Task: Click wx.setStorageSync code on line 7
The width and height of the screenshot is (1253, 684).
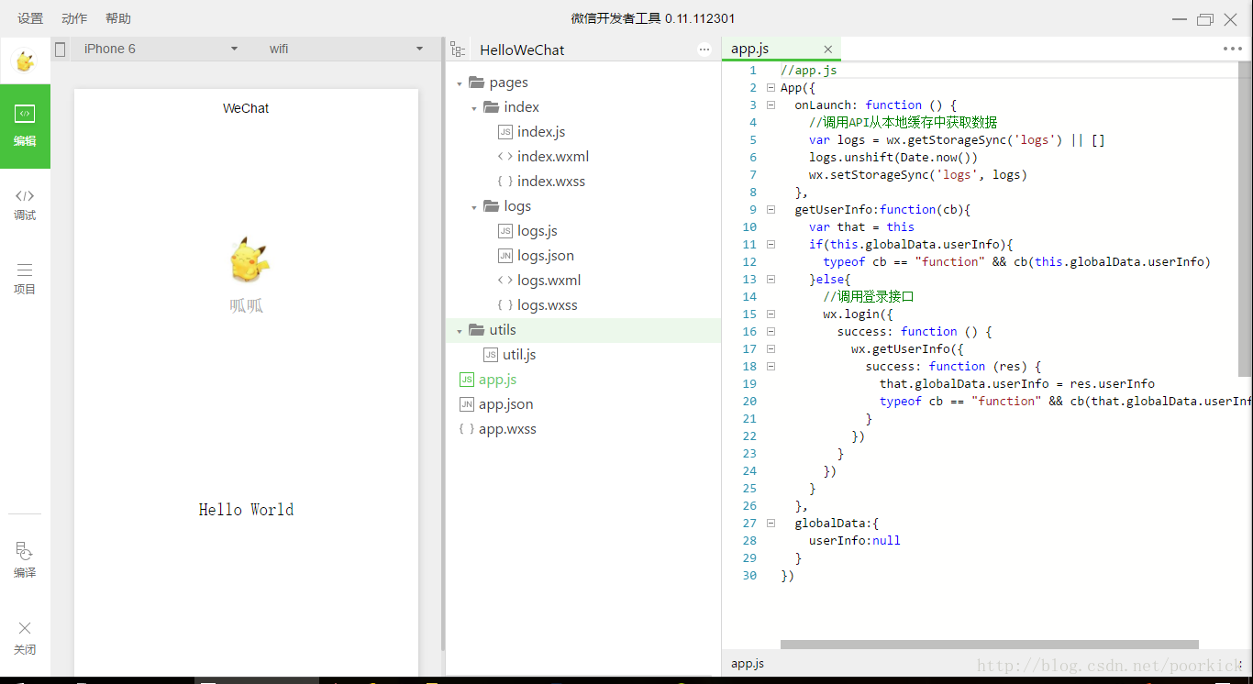Action: [918, 175]
